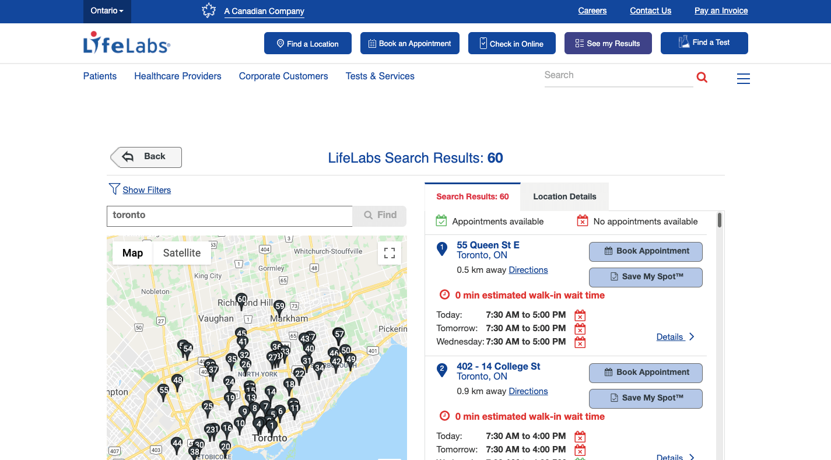Open See my Results
This screenshot has height=460, width=831.
608,43
